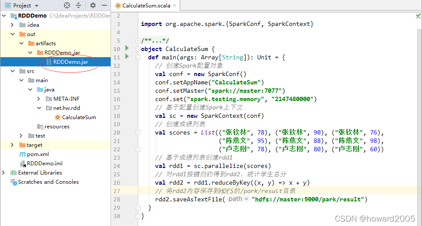
Task: Select RDDDemo.iml file
Action: [44, 164]
